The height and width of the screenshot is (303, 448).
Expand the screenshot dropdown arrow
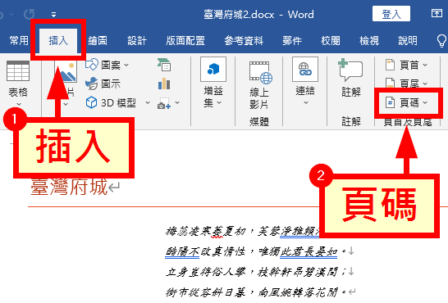coord(177,102)
